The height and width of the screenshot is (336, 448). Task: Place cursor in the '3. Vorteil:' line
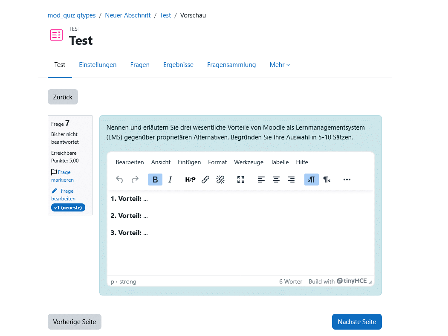[129, 233]
